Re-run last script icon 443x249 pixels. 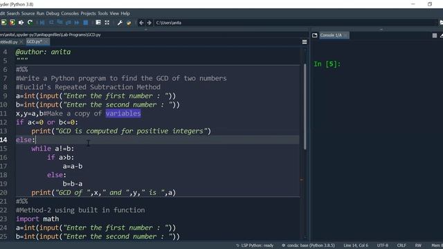click(x=30, y=23)
